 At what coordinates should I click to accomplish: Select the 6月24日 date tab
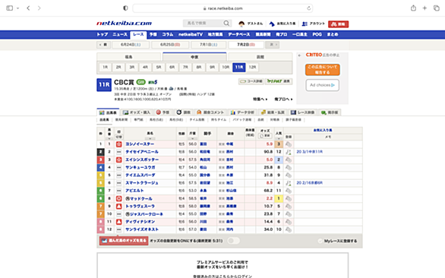pos(131,45)
